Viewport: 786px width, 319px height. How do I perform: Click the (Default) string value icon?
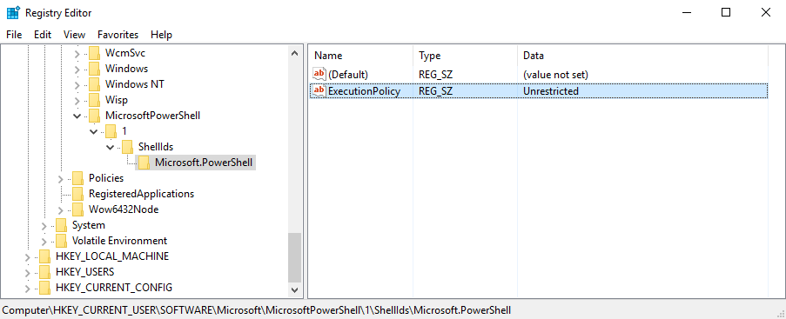point(319,74)
